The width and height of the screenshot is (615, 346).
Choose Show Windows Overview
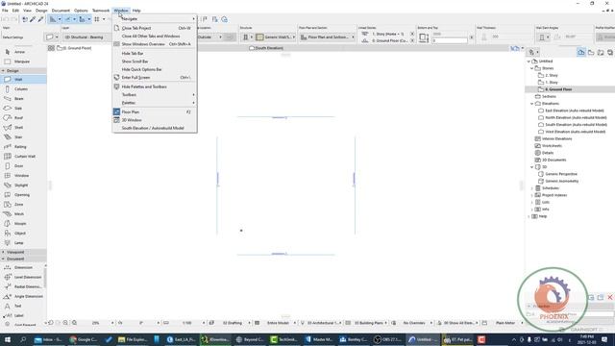(155, 44)
